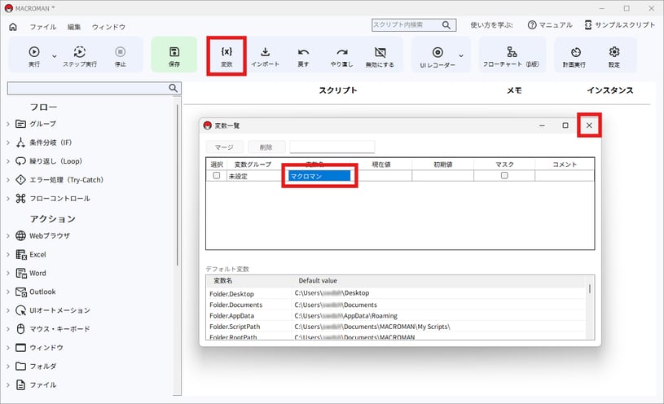Click the スクリプト column header
Screen dimensions: 664x404
[x=338, y=90]
